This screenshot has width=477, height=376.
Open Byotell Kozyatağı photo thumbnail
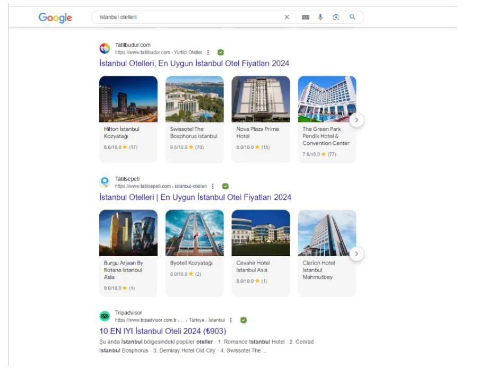pyautogui.click(x=195, y=233)
